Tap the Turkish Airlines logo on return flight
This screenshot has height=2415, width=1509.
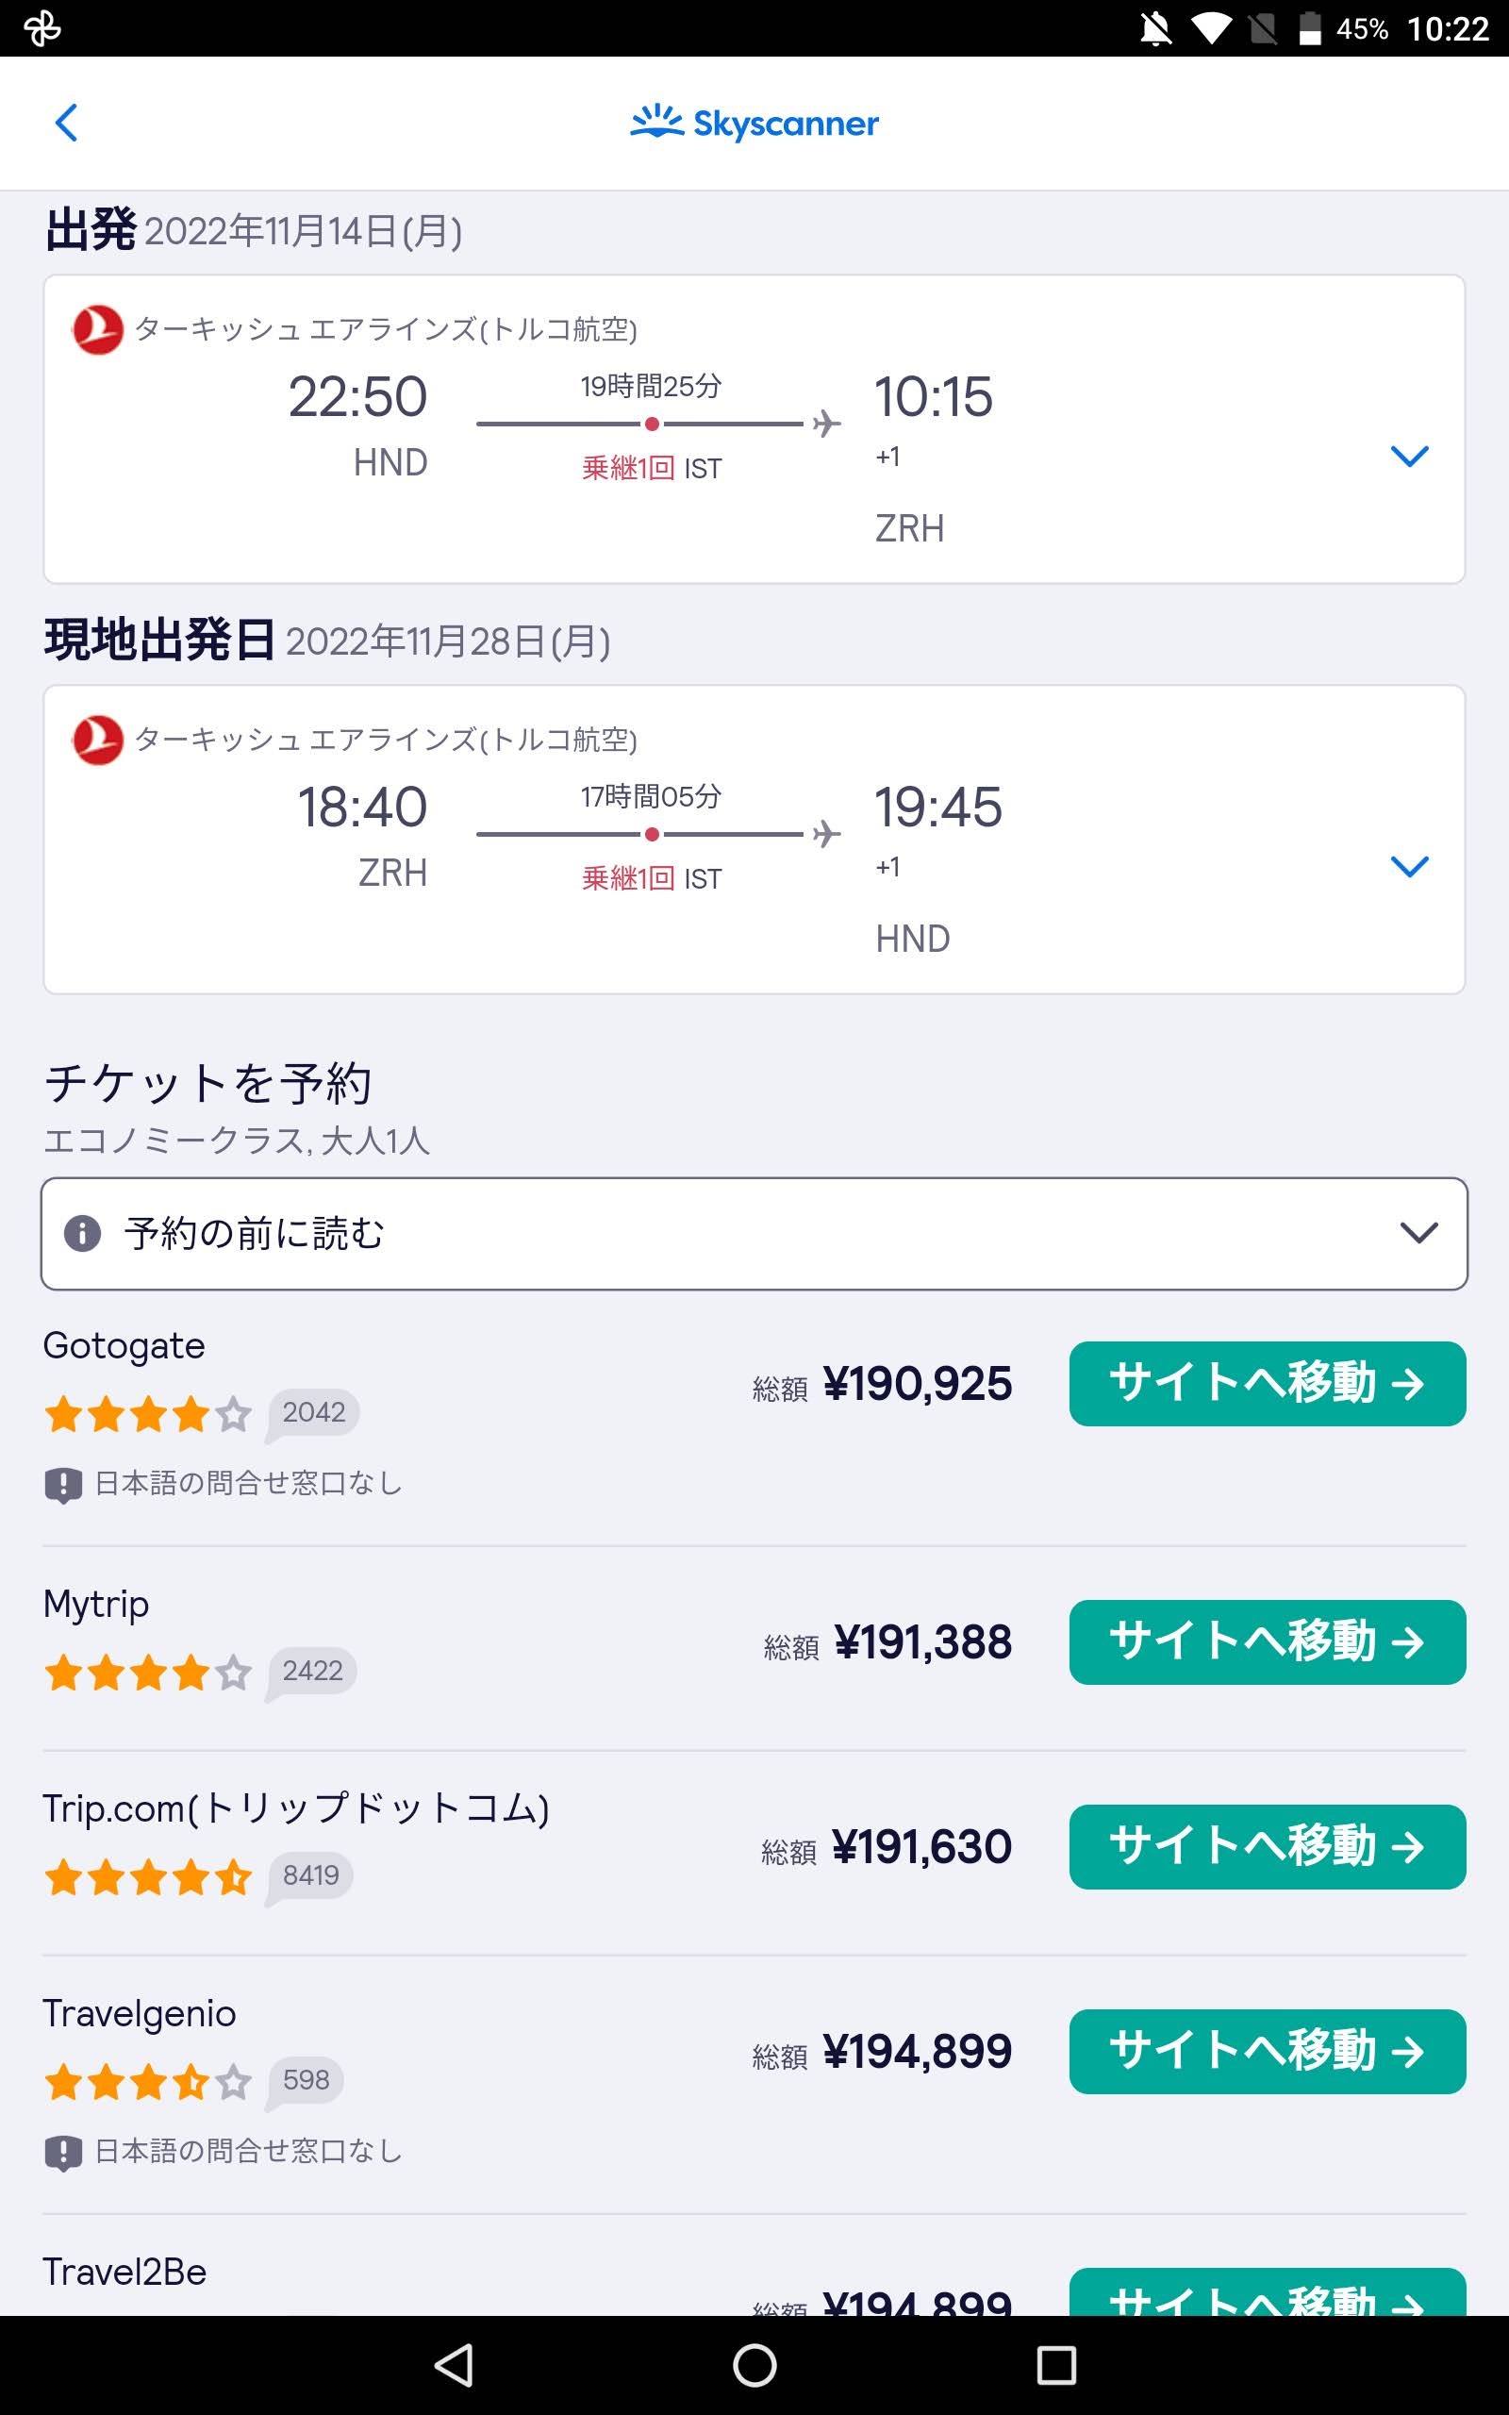click(x=98, y=740)
